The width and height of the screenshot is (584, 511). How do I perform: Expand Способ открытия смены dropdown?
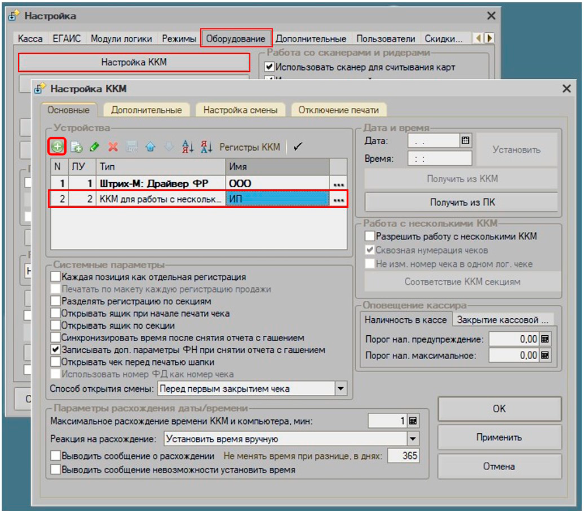point(340,388)
